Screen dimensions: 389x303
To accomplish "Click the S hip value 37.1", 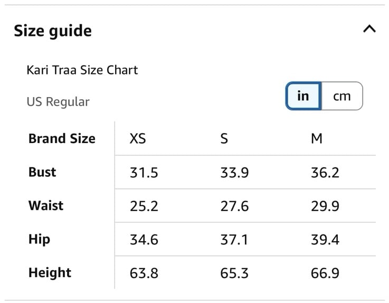I will 234,240.
